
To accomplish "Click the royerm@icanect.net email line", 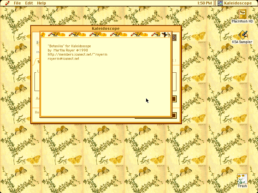I will pos(64,59).
